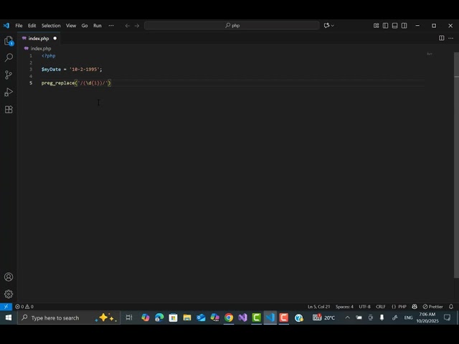This screenshot has height=344, width=459.
Task: Open the Manage gear icon
Action: [9, 294]
